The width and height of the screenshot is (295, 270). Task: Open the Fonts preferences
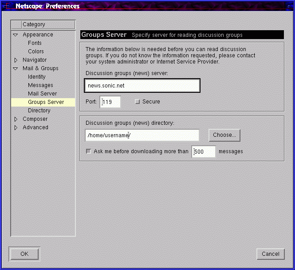(x=35, y=43)
